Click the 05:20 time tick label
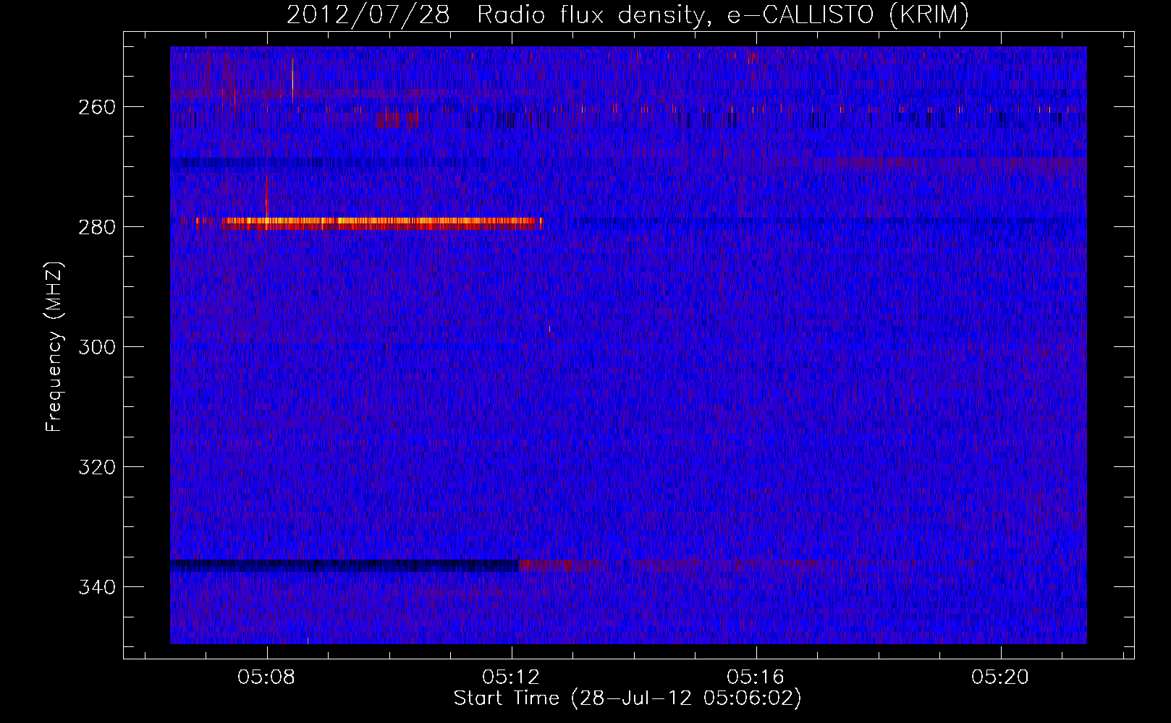The width and height of the screenshot is (1171, 723). point(1001,677)
